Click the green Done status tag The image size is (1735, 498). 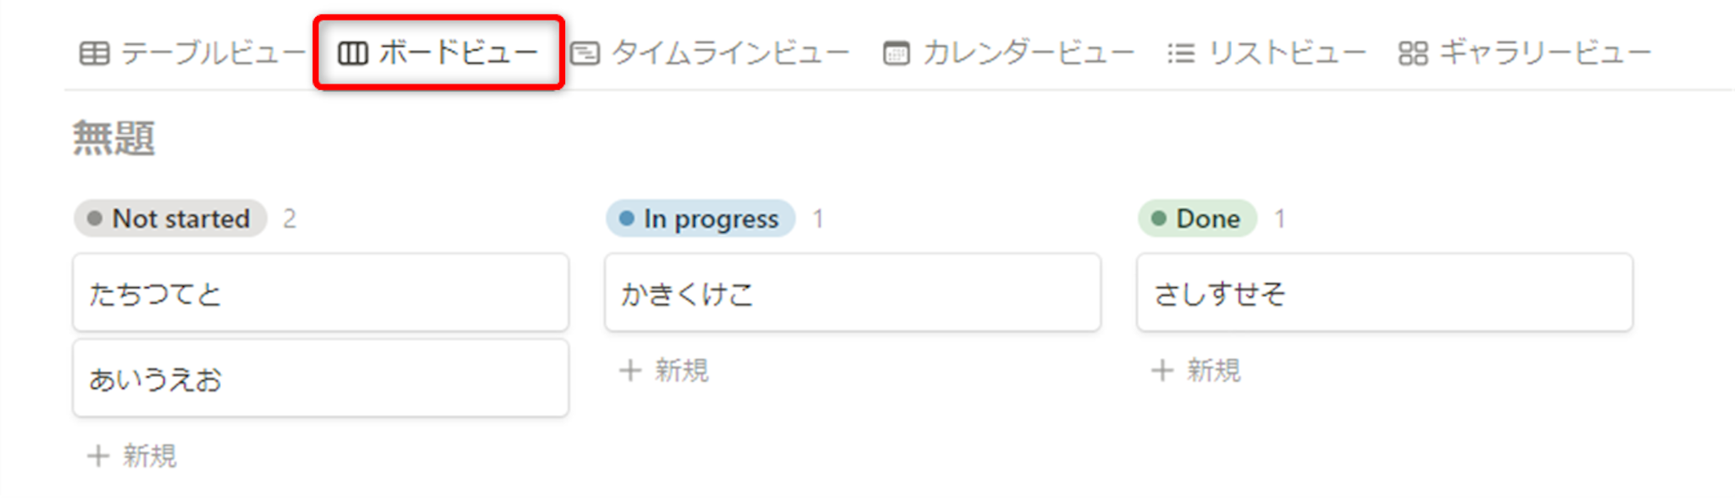point(1197,219)
